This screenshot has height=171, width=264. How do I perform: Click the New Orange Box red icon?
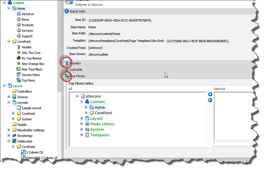click(x=19, y=63)
